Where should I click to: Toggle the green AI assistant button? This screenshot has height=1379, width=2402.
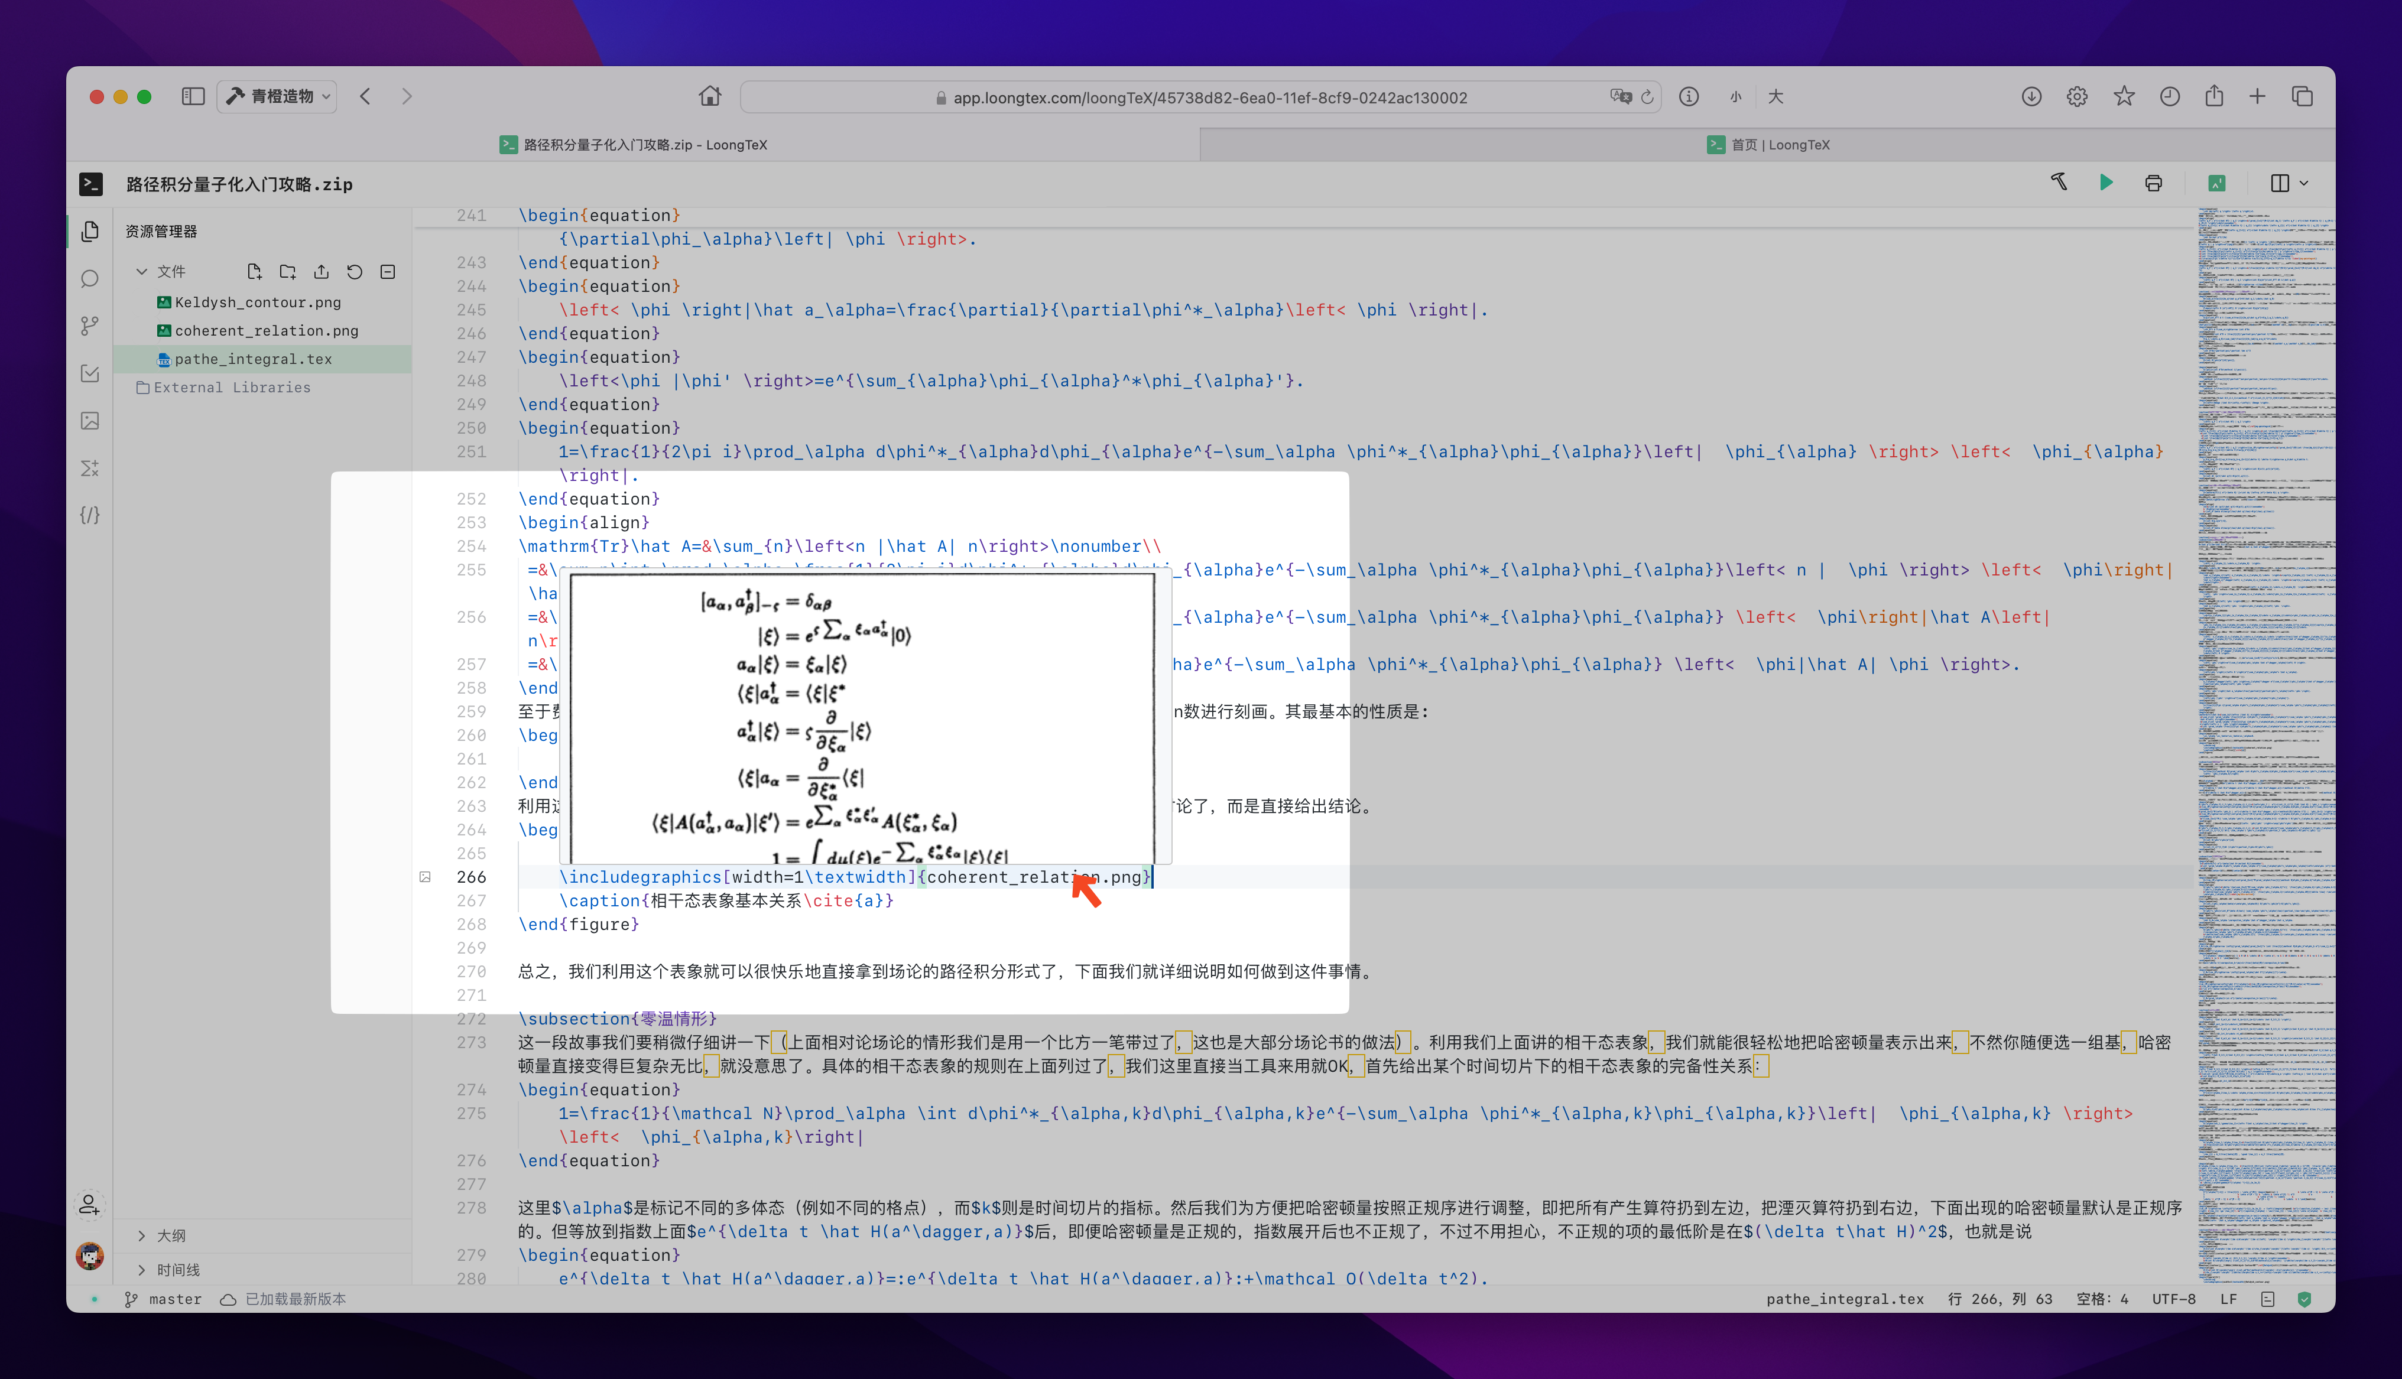pyautogui.click(x=2216, y=184)
